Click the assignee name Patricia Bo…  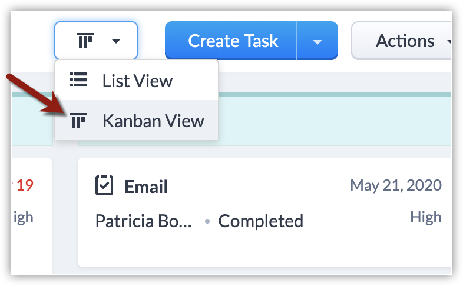144,221
